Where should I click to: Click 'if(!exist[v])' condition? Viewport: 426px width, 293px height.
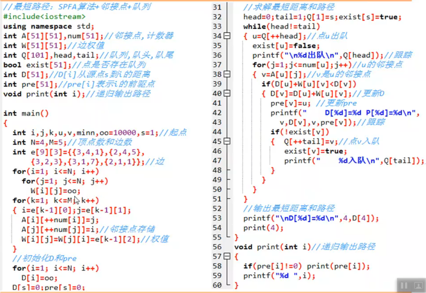[300, 132]
